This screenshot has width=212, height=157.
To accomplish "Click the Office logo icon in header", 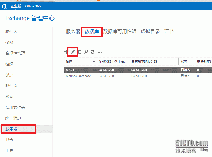I will coord(4,6).
